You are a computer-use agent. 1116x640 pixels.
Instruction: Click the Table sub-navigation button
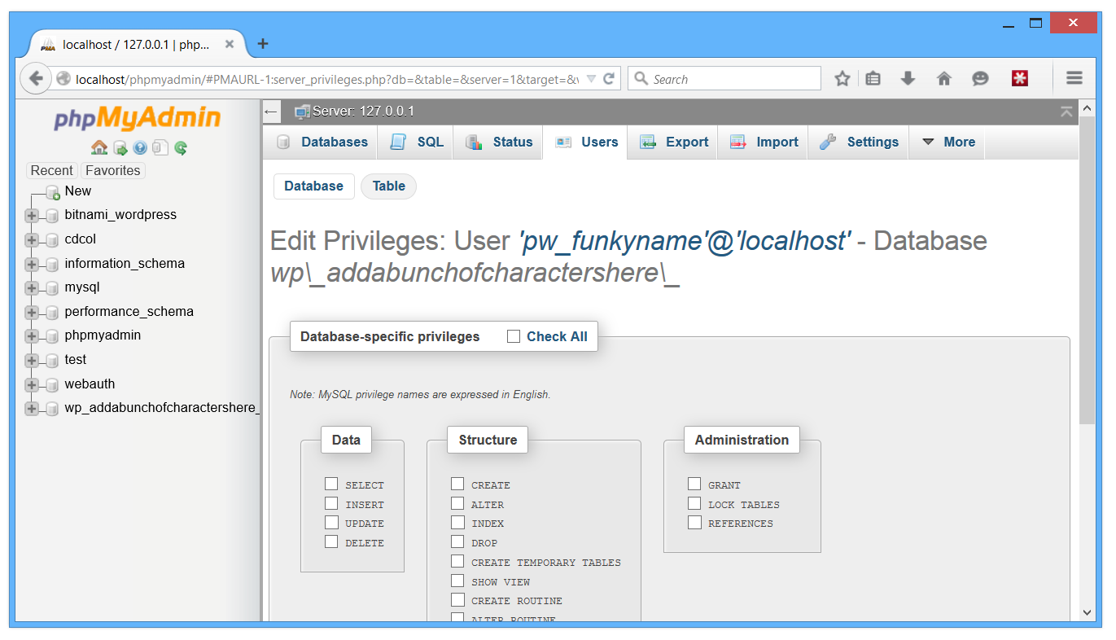[x=388, y=186]
